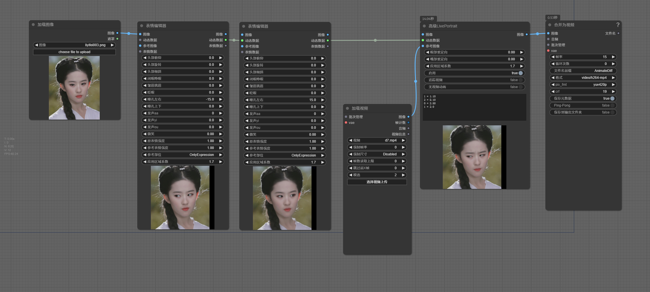This screenshot has height=292, width=650.
Task: Decrease 模选 with its left arrow
Action: pos(351,175)
